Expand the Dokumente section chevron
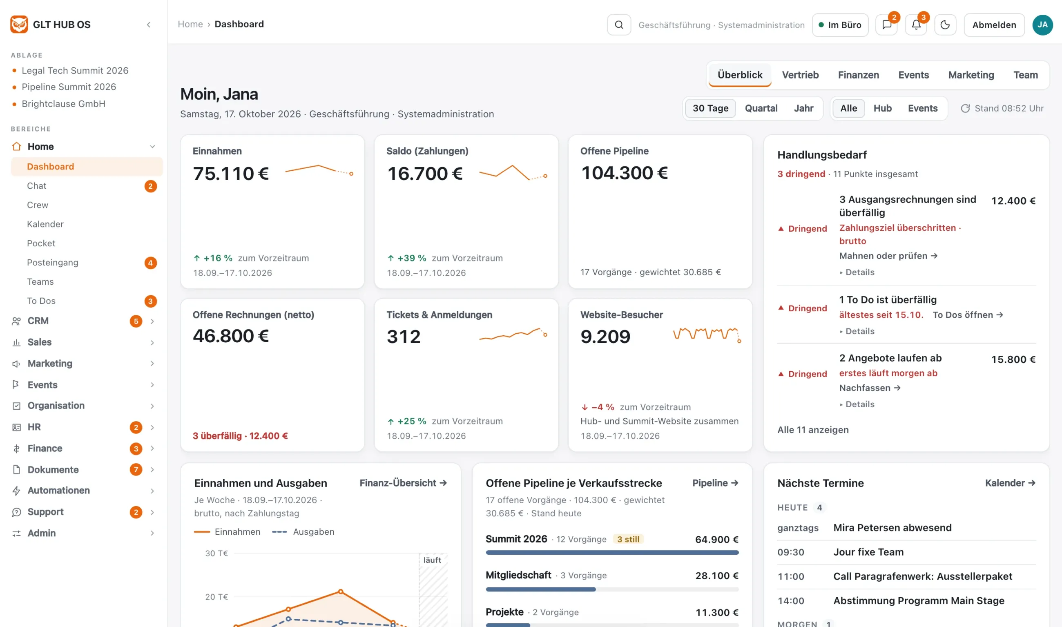The width and height of the screenshot is (1062, 627). (x=152, y=469)
